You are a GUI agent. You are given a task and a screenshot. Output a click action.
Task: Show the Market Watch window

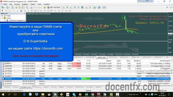pyautogui.click(x=13, y=7)
